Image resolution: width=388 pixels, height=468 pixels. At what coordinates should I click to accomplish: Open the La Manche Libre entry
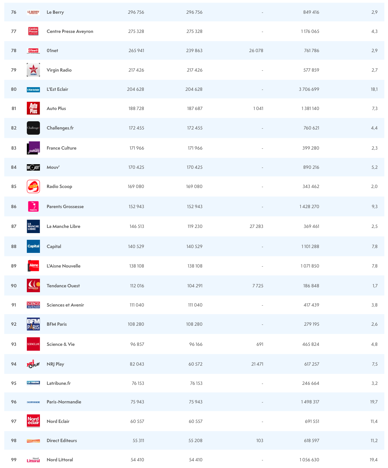(x=63, y=226)
